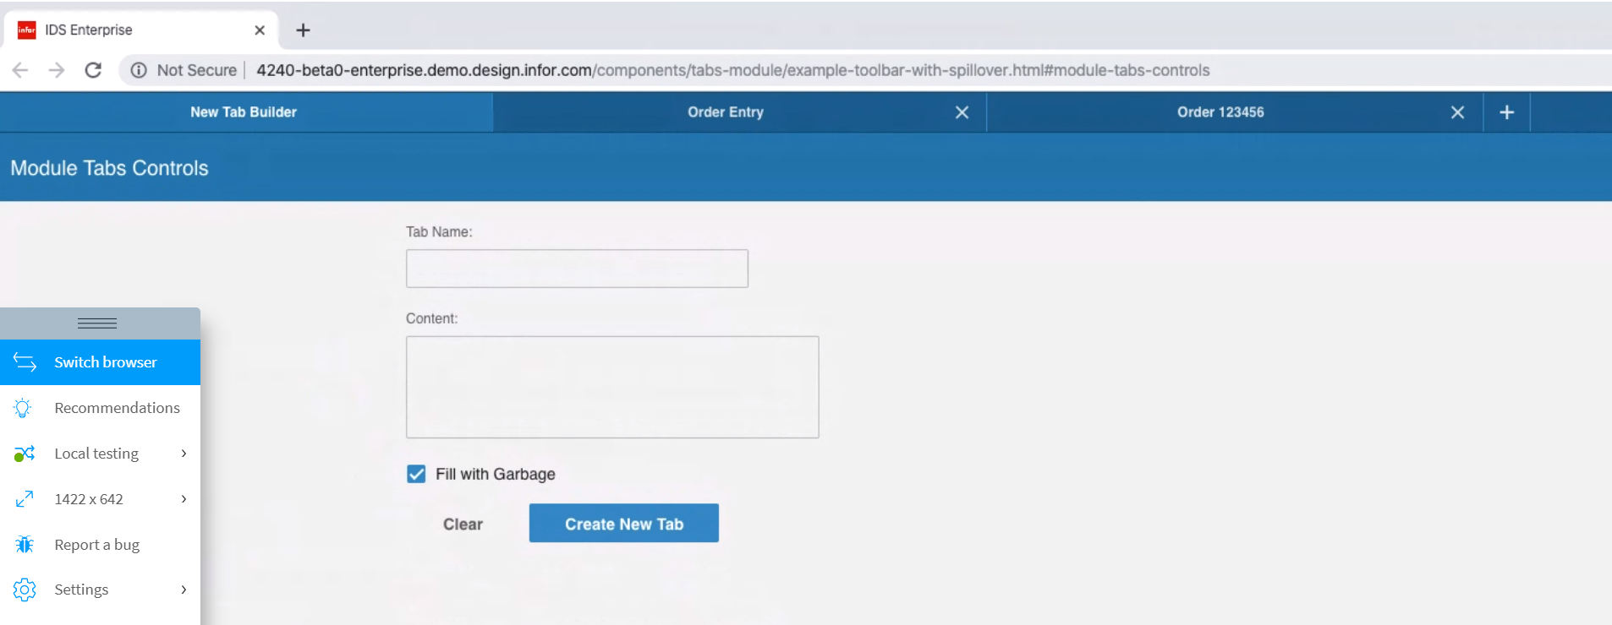
Task: Open the Settings menu item
Action: [x=100, y=590]
